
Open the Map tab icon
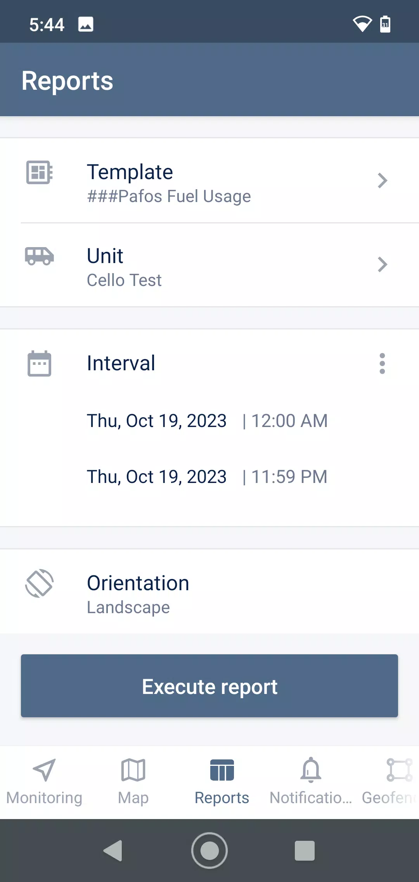(x=133, y=770)
